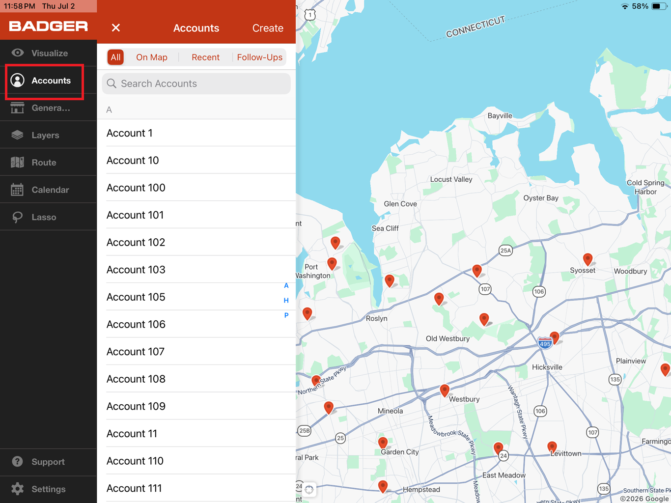The width and height of the screenshot is (671, 503).
Task: Switch to the On Map tab
Action: tap(152, 57)
